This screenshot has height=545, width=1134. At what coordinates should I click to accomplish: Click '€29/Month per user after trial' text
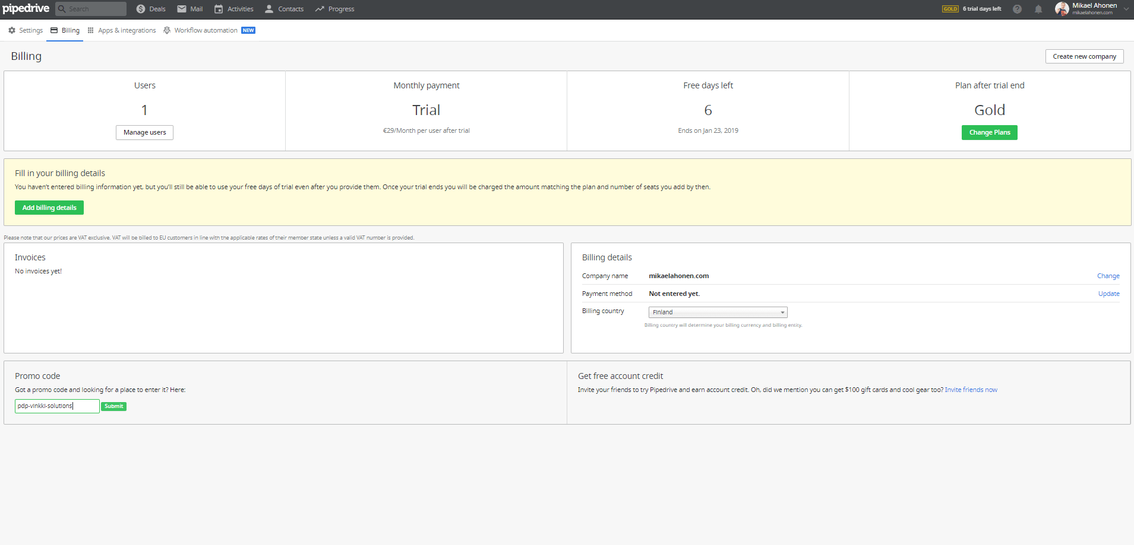(x=427, y=130)
